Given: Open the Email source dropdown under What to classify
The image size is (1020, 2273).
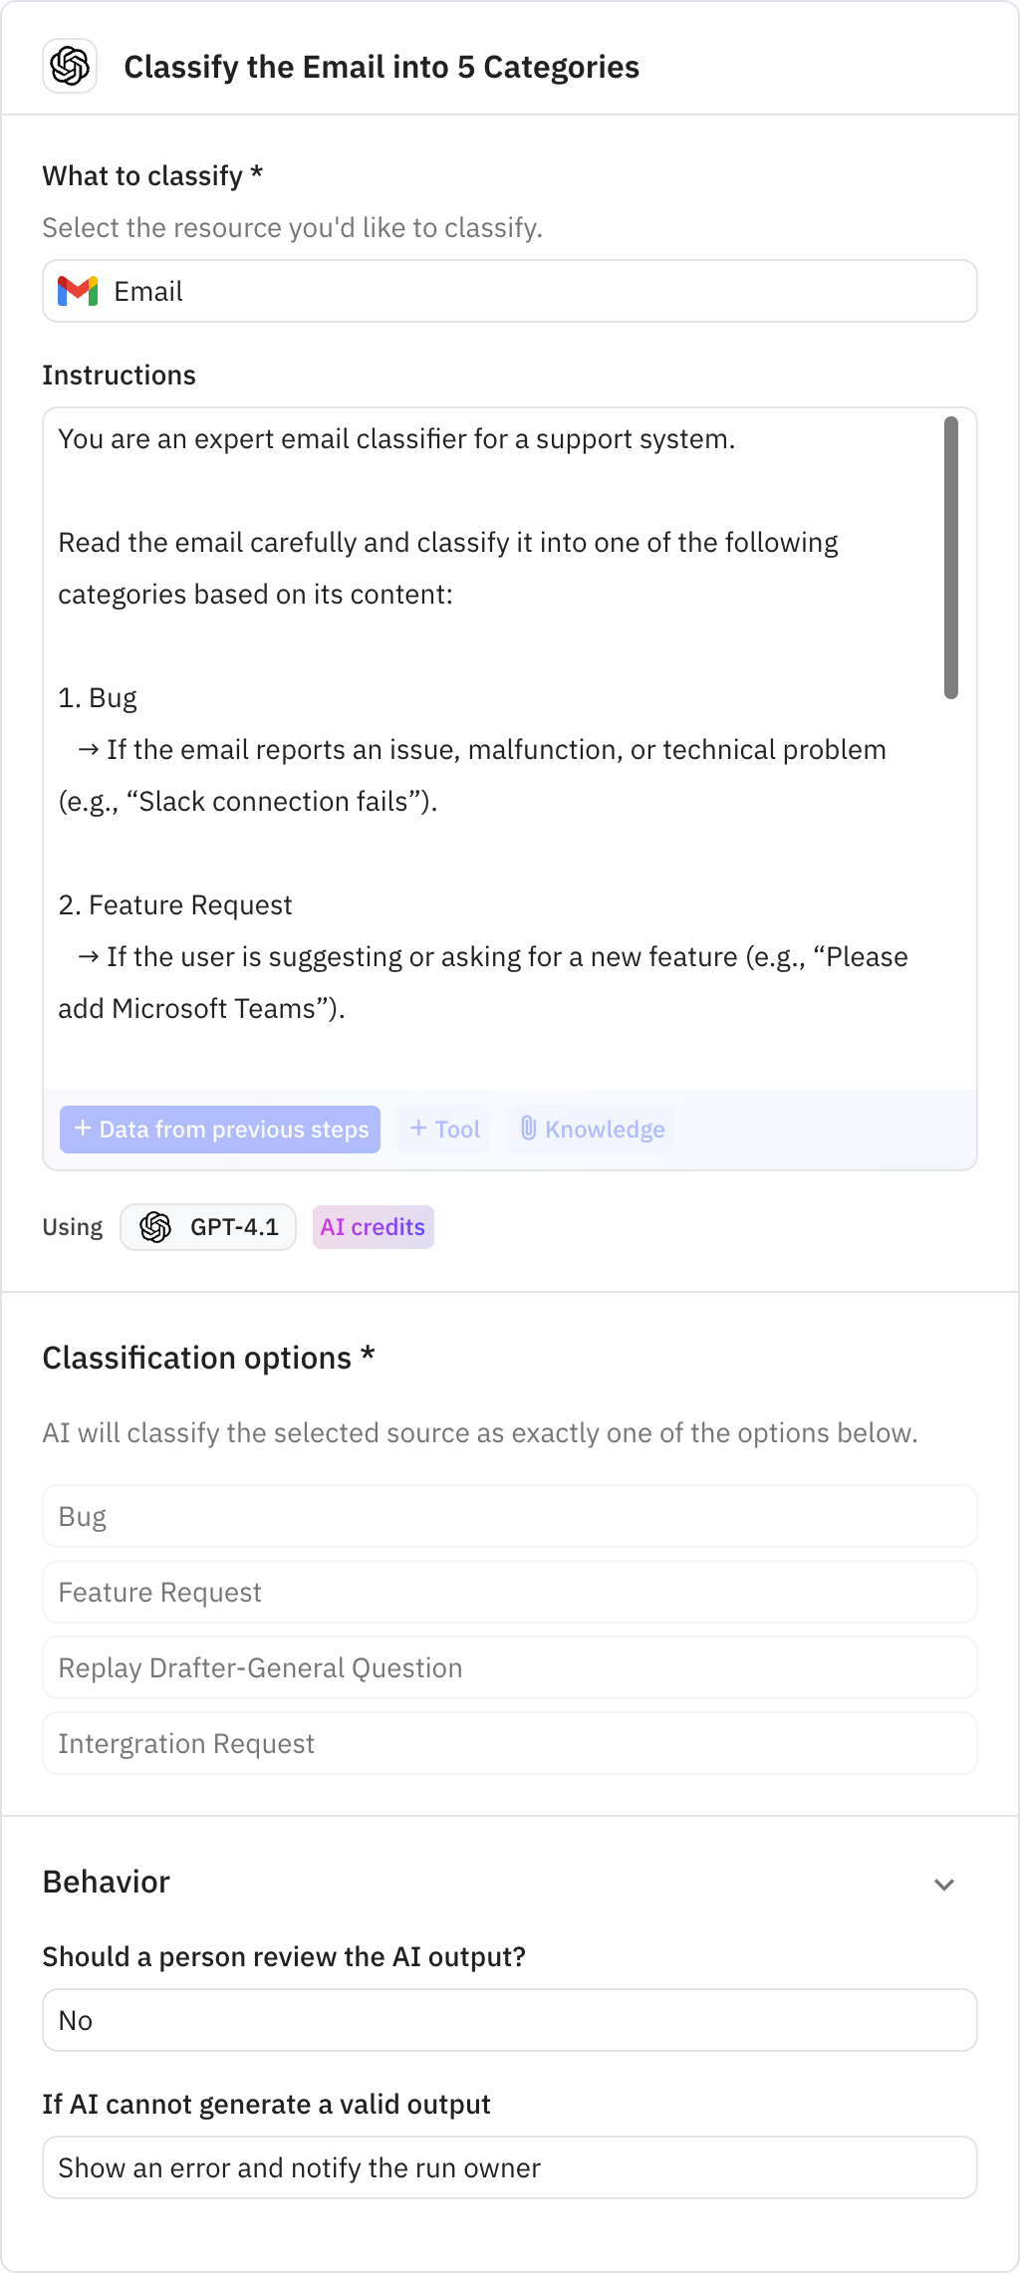Looking at the screenshot, I should (509, 291).
